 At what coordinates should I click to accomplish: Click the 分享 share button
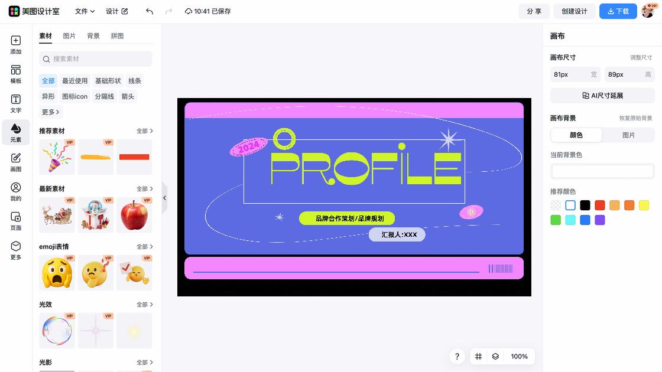tap(534, 11)
